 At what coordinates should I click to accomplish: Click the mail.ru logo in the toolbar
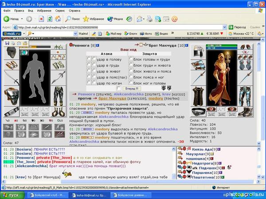pyautogui.click(x=12, y=34)
